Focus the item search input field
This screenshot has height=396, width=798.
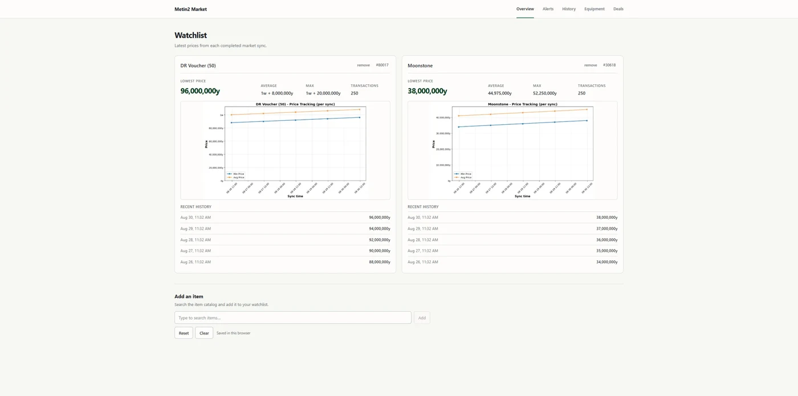(293, 317)
